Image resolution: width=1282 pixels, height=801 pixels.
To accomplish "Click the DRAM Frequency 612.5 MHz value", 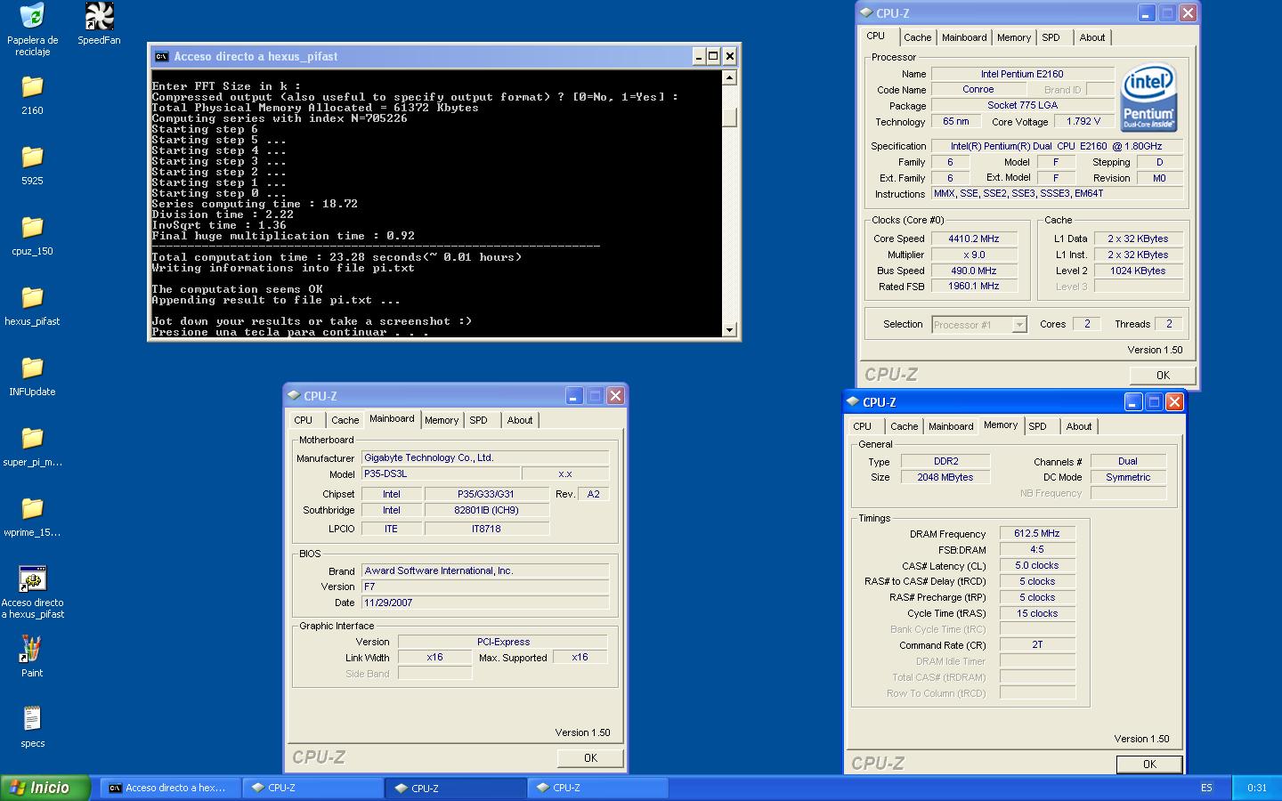I will click(1037, 533).
